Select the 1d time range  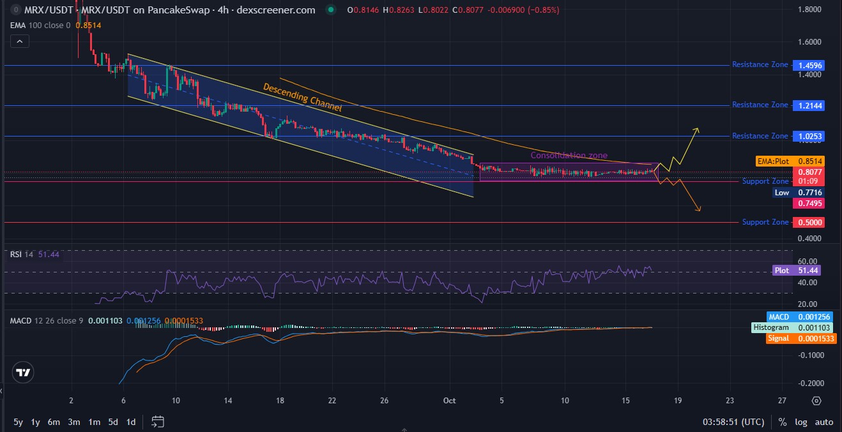[x=130, y=422]
